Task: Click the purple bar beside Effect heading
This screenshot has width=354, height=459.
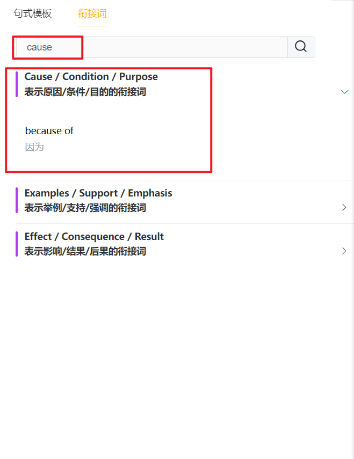Action: pos(17,244)
